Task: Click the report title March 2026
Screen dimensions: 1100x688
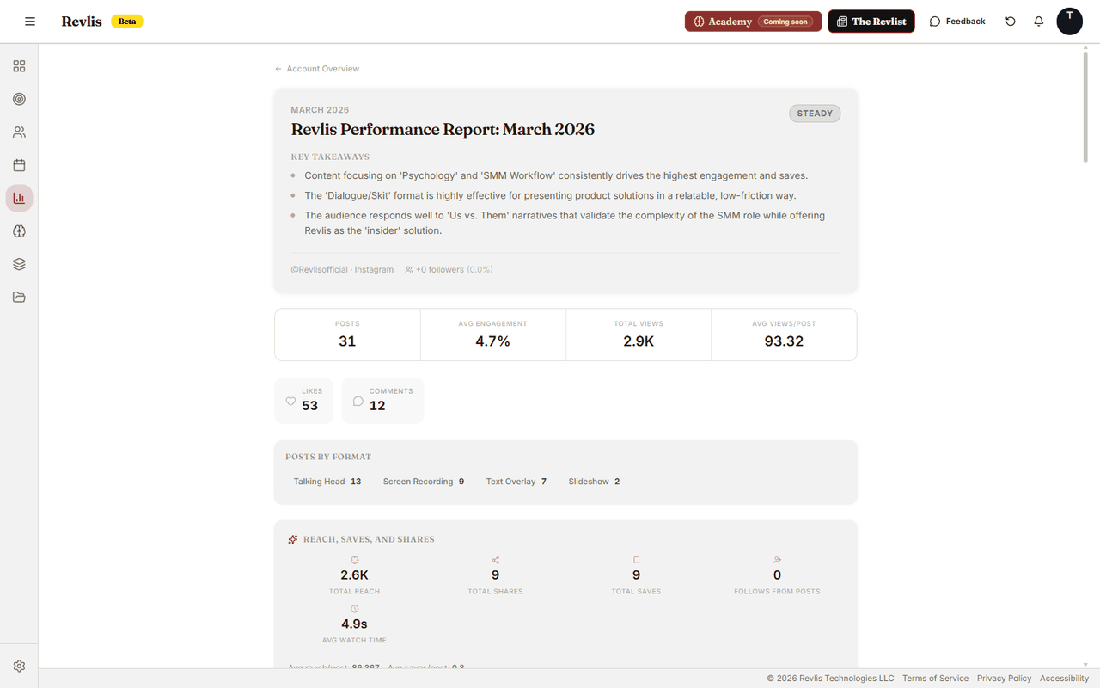Action: click(443, 129)
